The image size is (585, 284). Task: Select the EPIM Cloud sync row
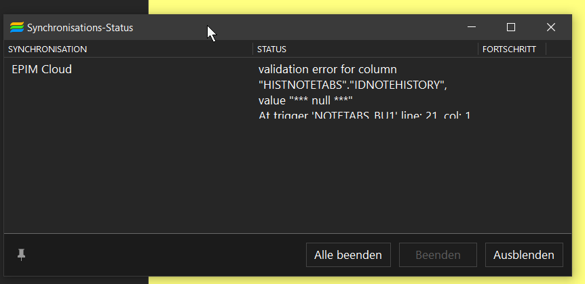click(287, 90)
